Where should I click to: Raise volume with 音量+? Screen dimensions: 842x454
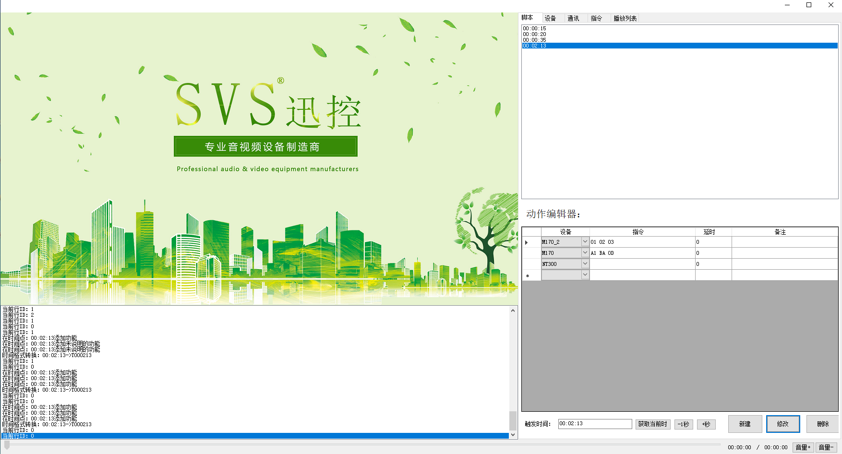tap(803, 447)
